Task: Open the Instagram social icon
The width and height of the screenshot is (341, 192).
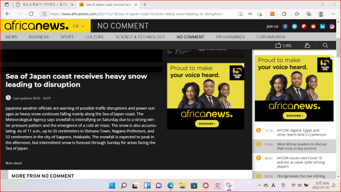Action: click(x=331, y=26)
